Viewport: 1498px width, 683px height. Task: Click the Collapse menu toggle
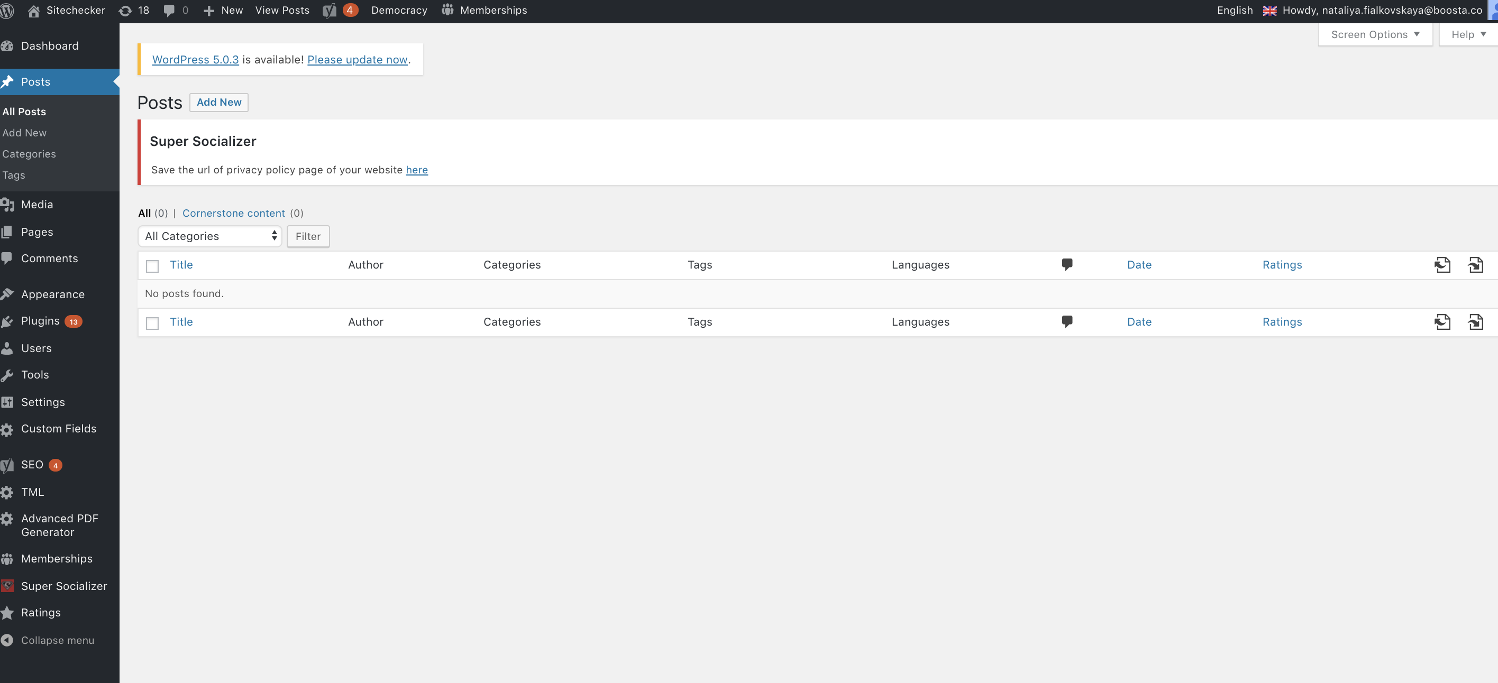pyautogui.click(x=57, y=640)
